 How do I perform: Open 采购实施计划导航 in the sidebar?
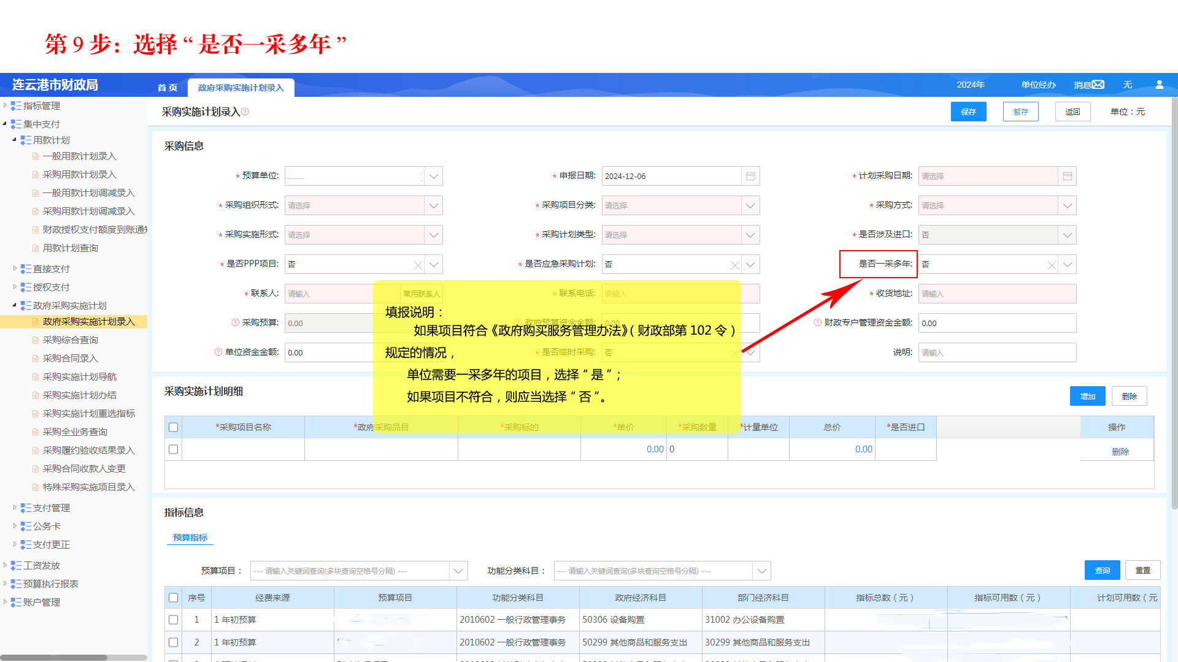point(80,377)
